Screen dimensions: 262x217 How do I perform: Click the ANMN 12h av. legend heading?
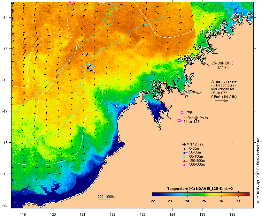point(193,144)
